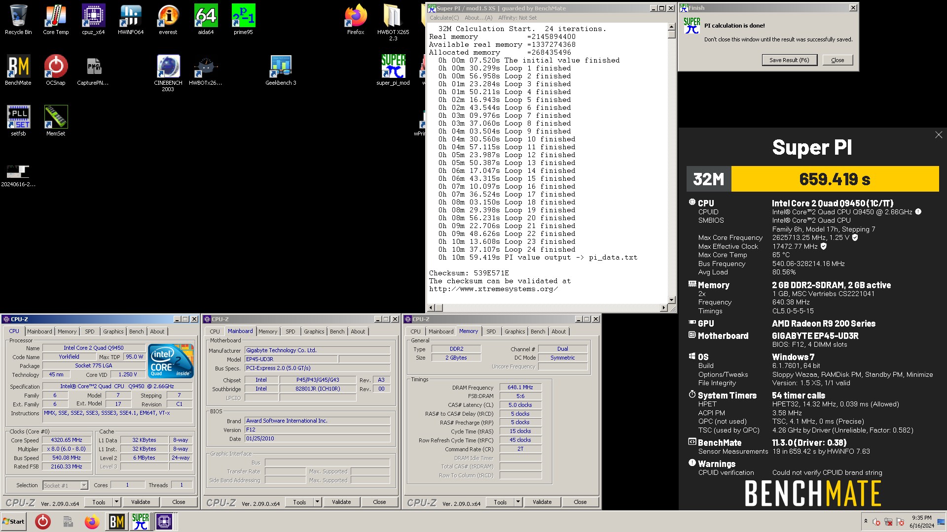Screen dimensions: 947x532
Task: Expand the Socket #1 selection dropdown
Action: 84,485
